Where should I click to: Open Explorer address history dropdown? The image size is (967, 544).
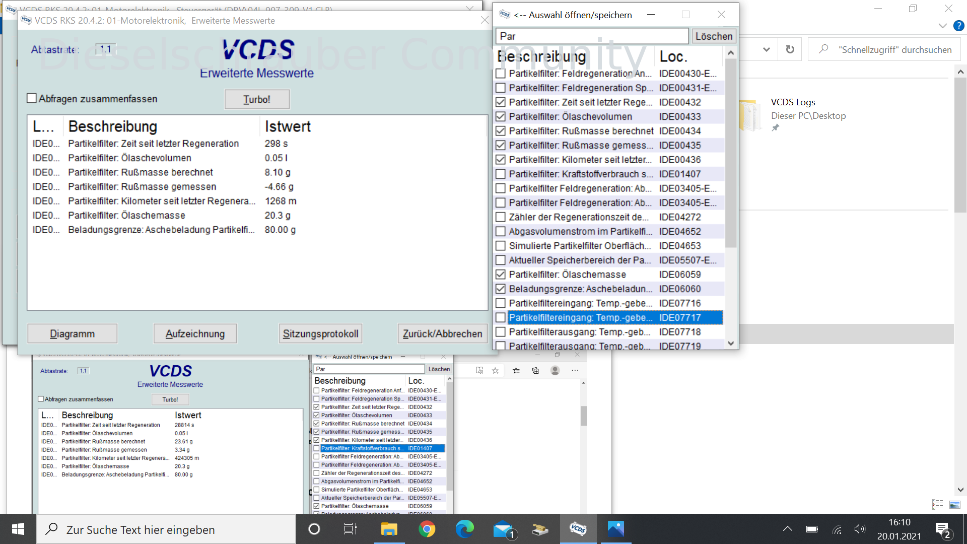tap(766, 49)
